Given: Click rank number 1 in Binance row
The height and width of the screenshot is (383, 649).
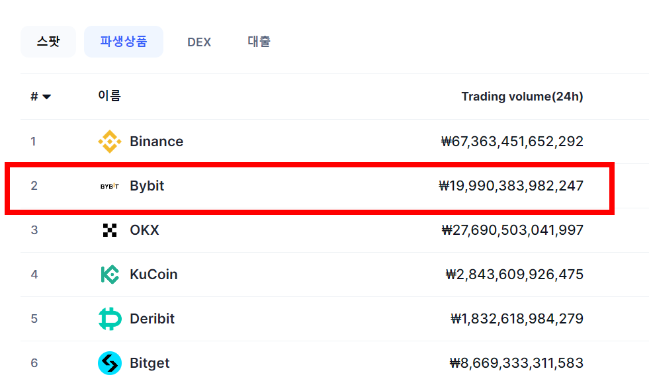Looking at the screenshot, I should pos(34,142).
